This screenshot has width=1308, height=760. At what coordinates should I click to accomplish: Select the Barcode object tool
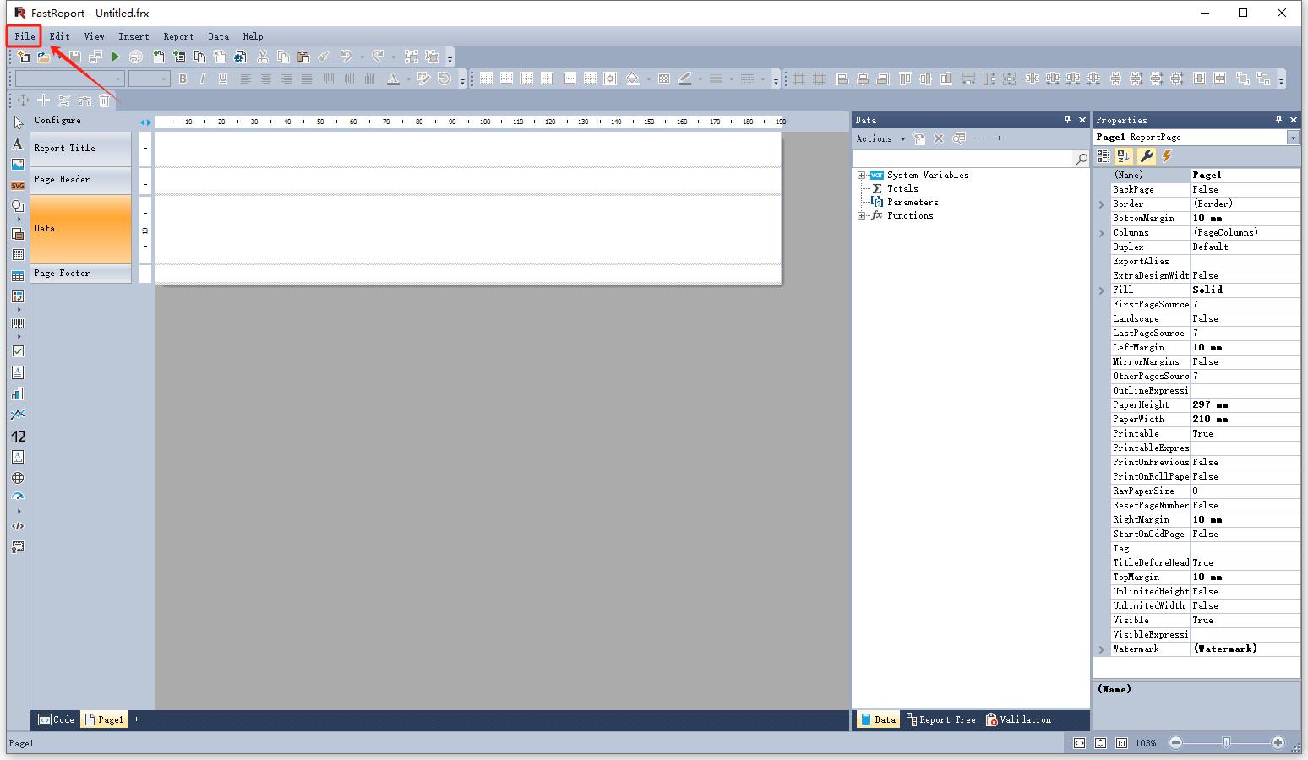click(x=18, y=323)
